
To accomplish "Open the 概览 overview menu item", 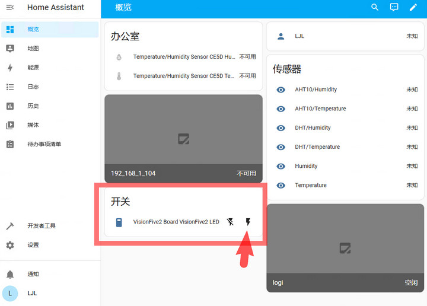I will 50,30.
